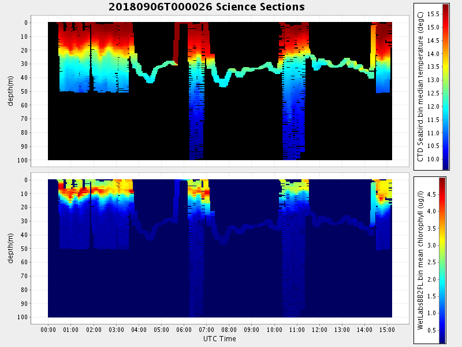Click the 15:00 time tick label
The image size is (462, 347).
click(x=387, y=330)
